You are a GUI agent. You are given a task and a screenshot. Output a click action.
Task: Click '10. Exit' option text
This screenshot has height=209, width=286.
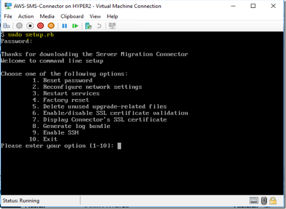[43, 139]
